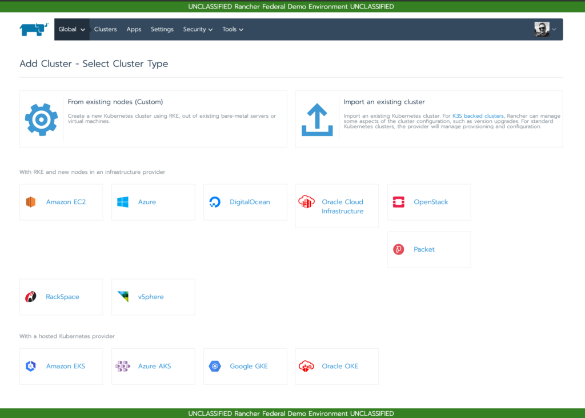
Task: Click 'With a hosted Kubernetes provider' text
Action: point(67,336)
